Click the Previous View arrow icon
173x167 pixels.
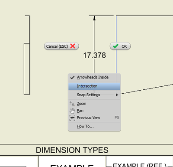click(72, 118)
